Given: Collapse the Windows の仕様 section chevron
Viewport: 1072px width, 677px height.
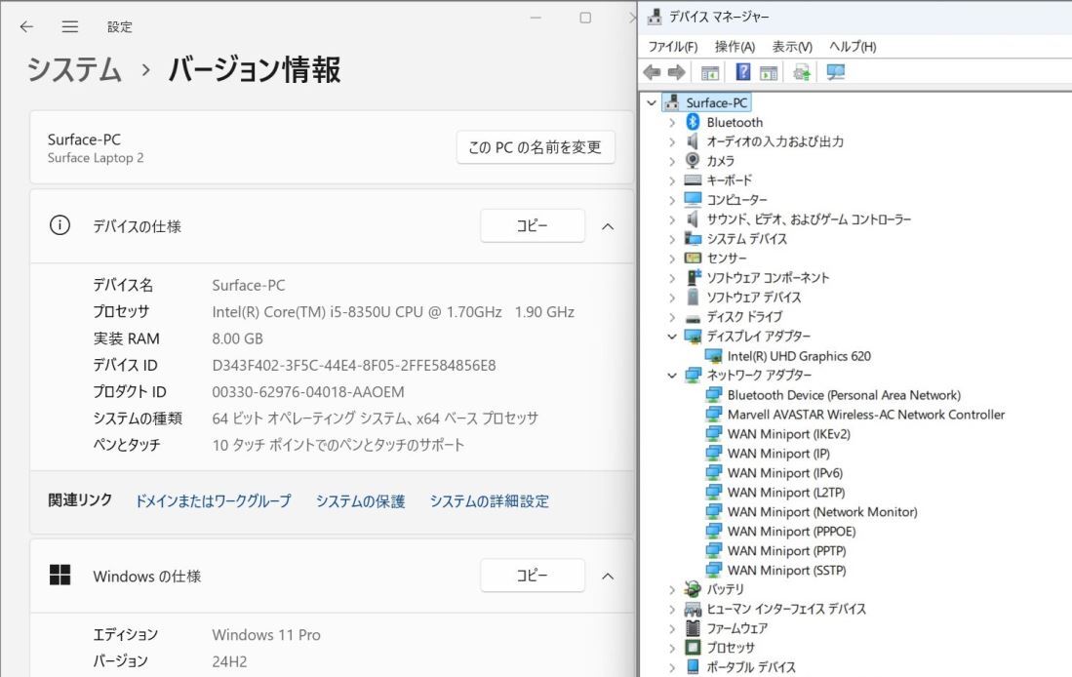Looking at the screenshot, I should (608, 576).
